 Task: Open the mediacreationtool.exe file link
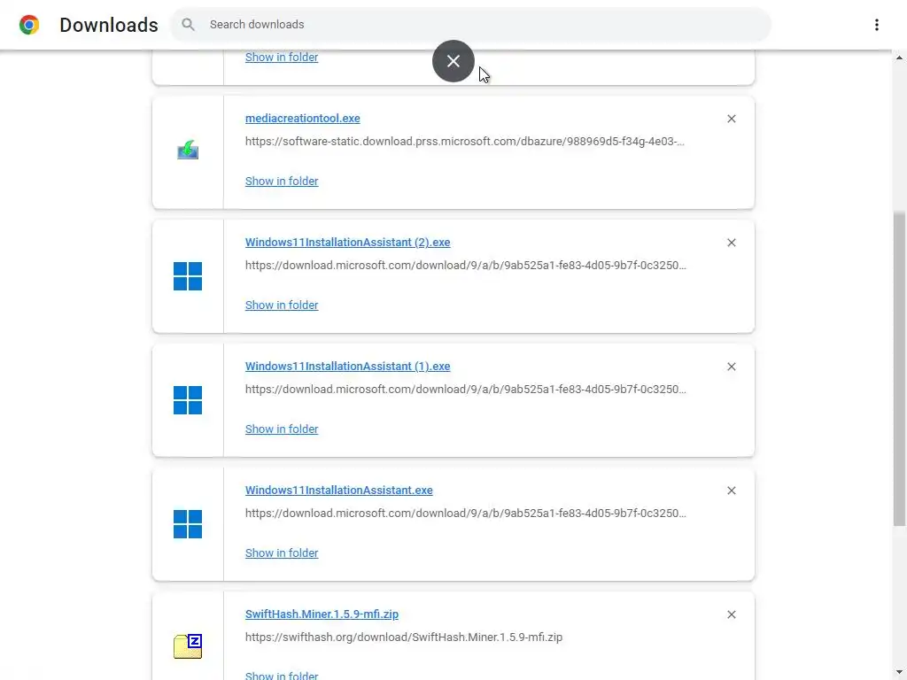tap(302, 119)
